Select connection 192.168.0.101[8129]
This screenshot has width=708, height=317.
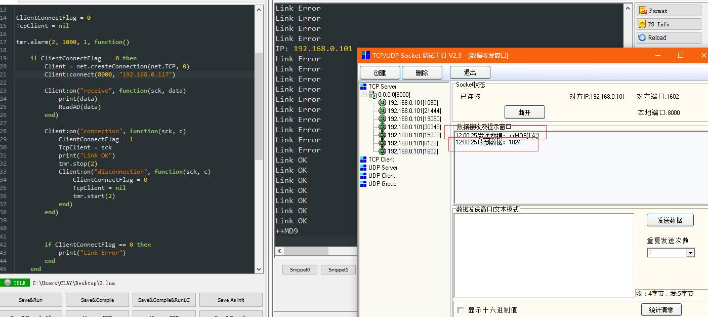(412, 143)
